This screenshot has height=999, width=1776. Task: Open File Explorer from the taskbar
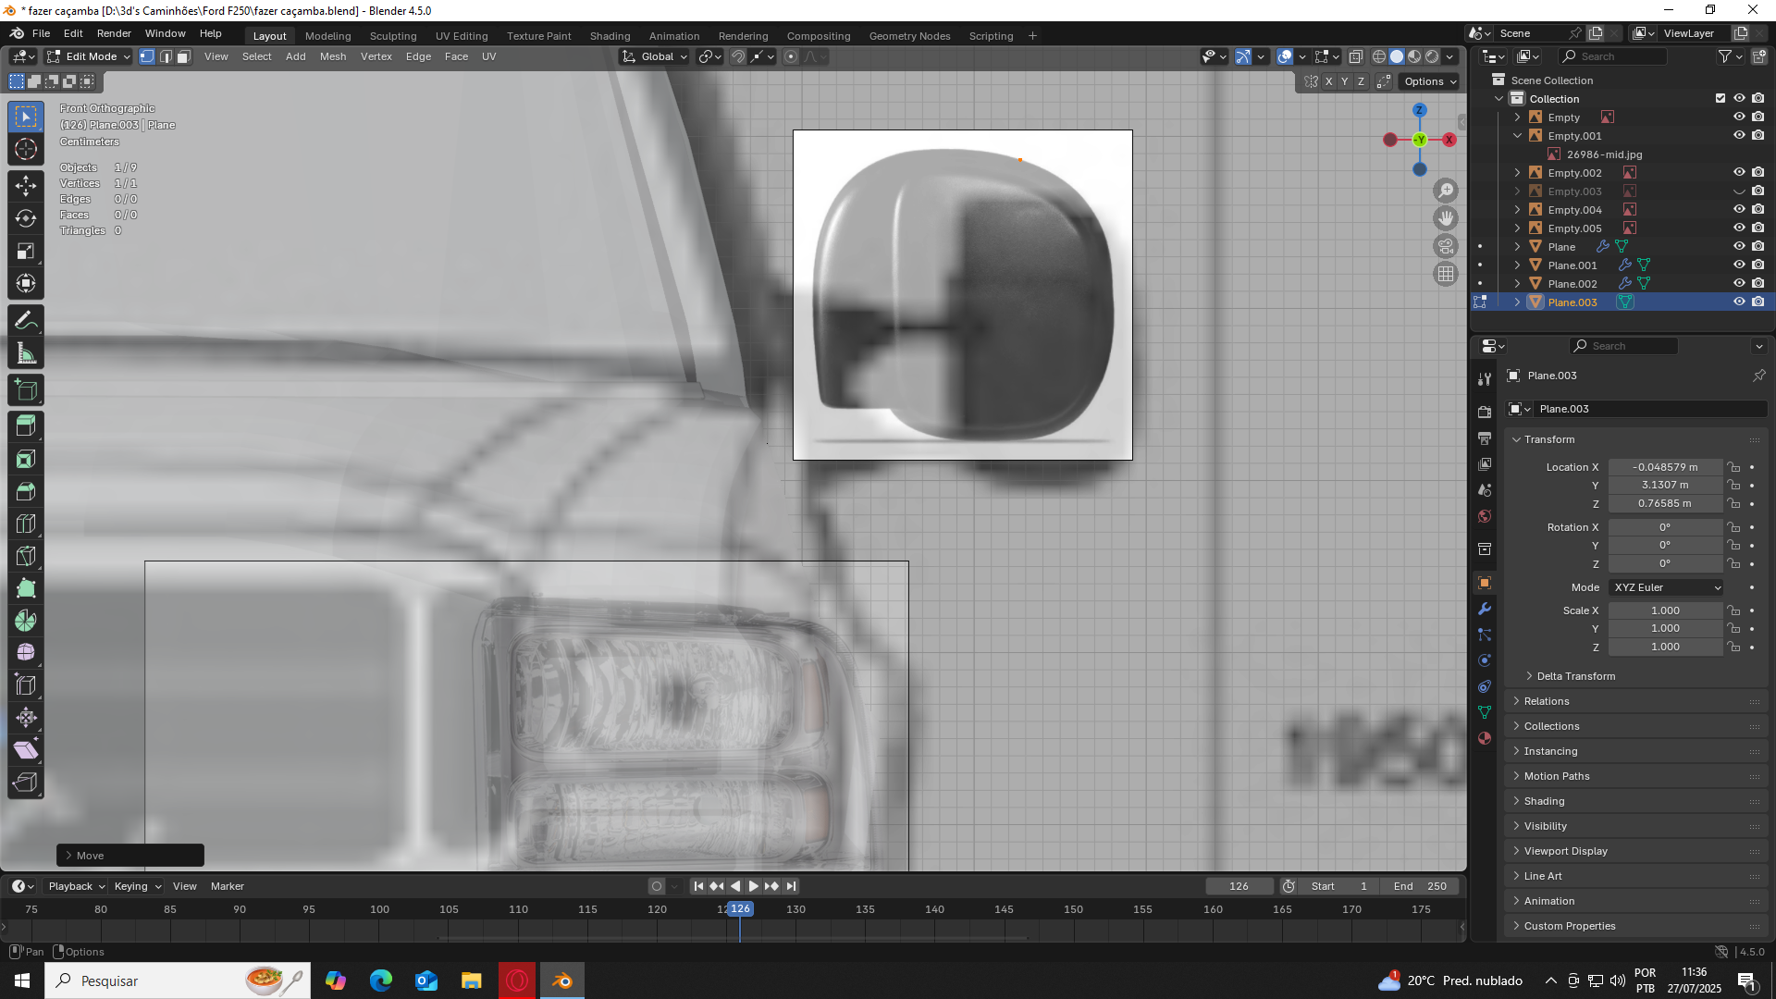pyautogui.click(x=472, y=980)
